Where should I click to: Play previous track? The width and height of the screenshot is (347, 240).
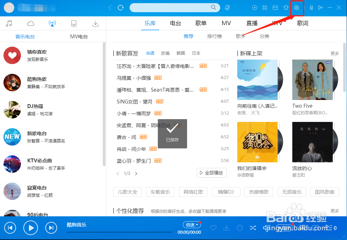10,228
